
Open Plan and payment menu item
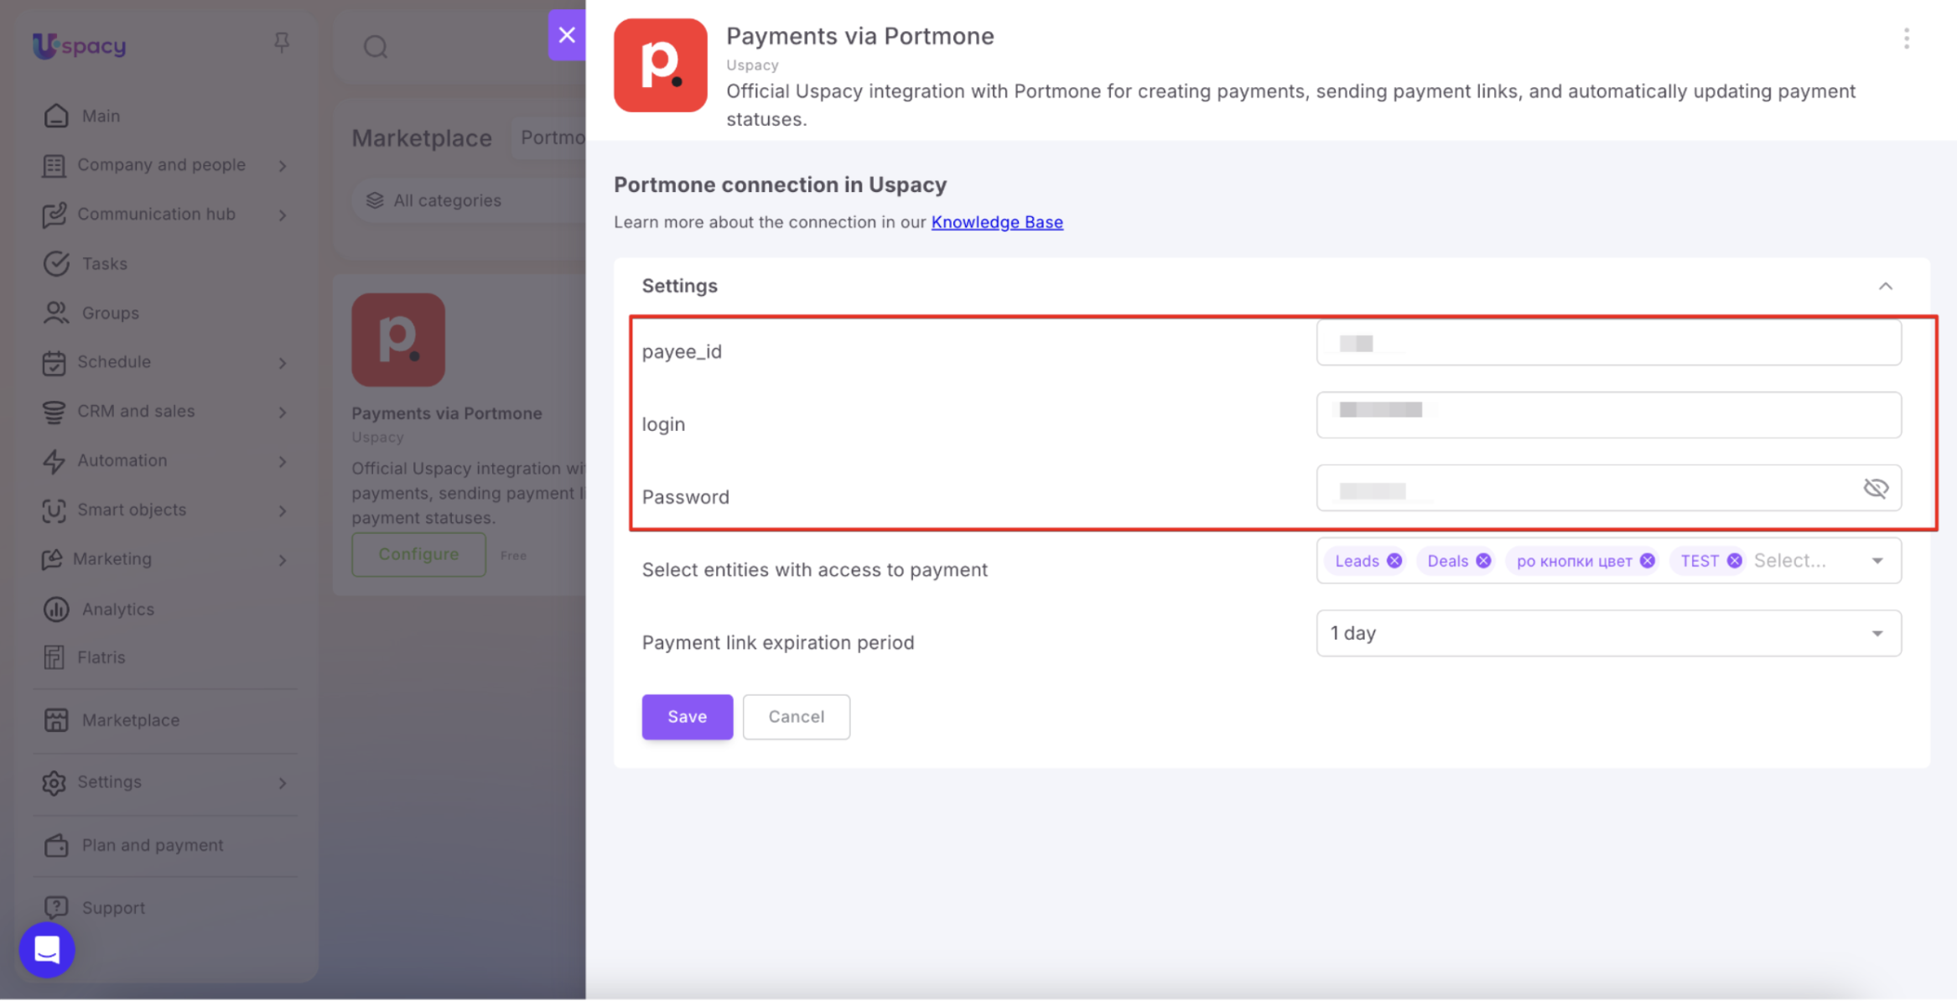pos(153,846)
